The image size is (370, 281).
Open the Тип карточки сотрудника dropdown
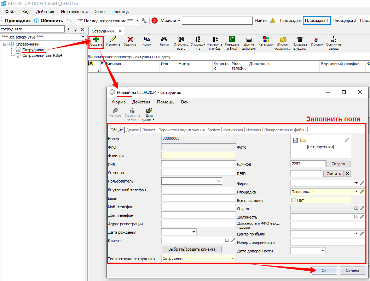point(232,258)
